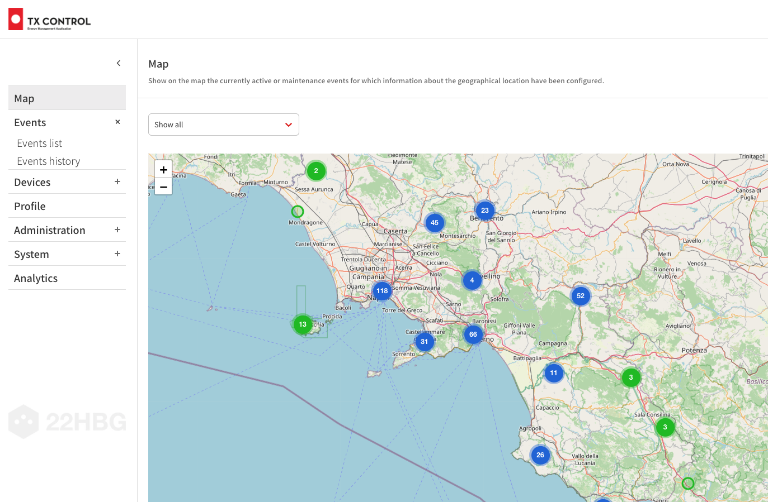Viewport: 768px width, 502px height.
Task: Click the empty green circle marker near Mondragone
Action: point(298,212)
